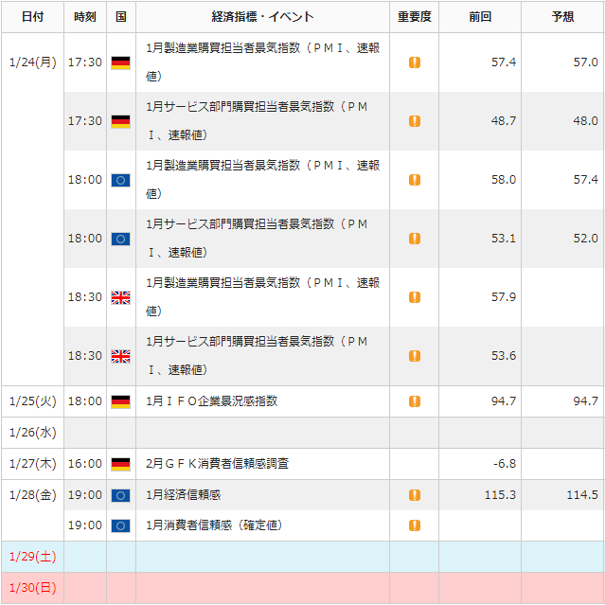Click previous value 58.0
605x605 pixels.
click(x=504, y=180)
